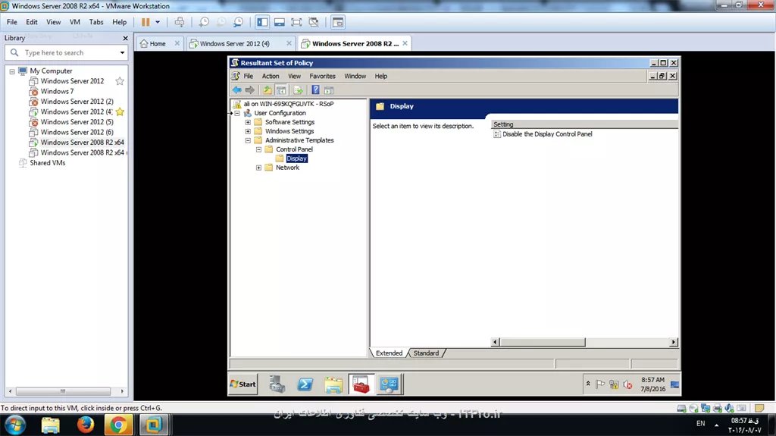Click the VMware Unity mode icon
The height and width of the screenshot is (436, 776).
point(314,22)
